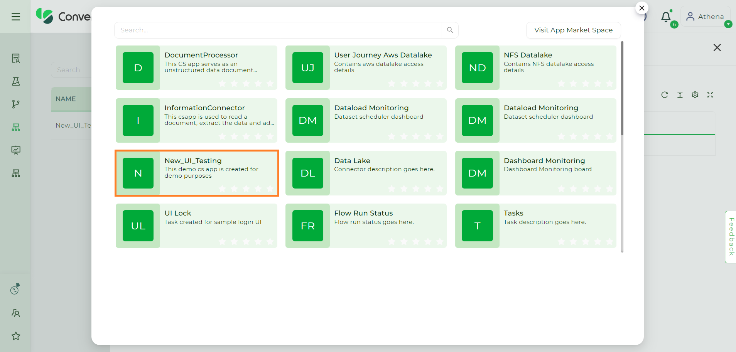The height and width of the screenshot is (352, 736).
Task: Click the UJ app icon
Action: [x=308, y=68]
